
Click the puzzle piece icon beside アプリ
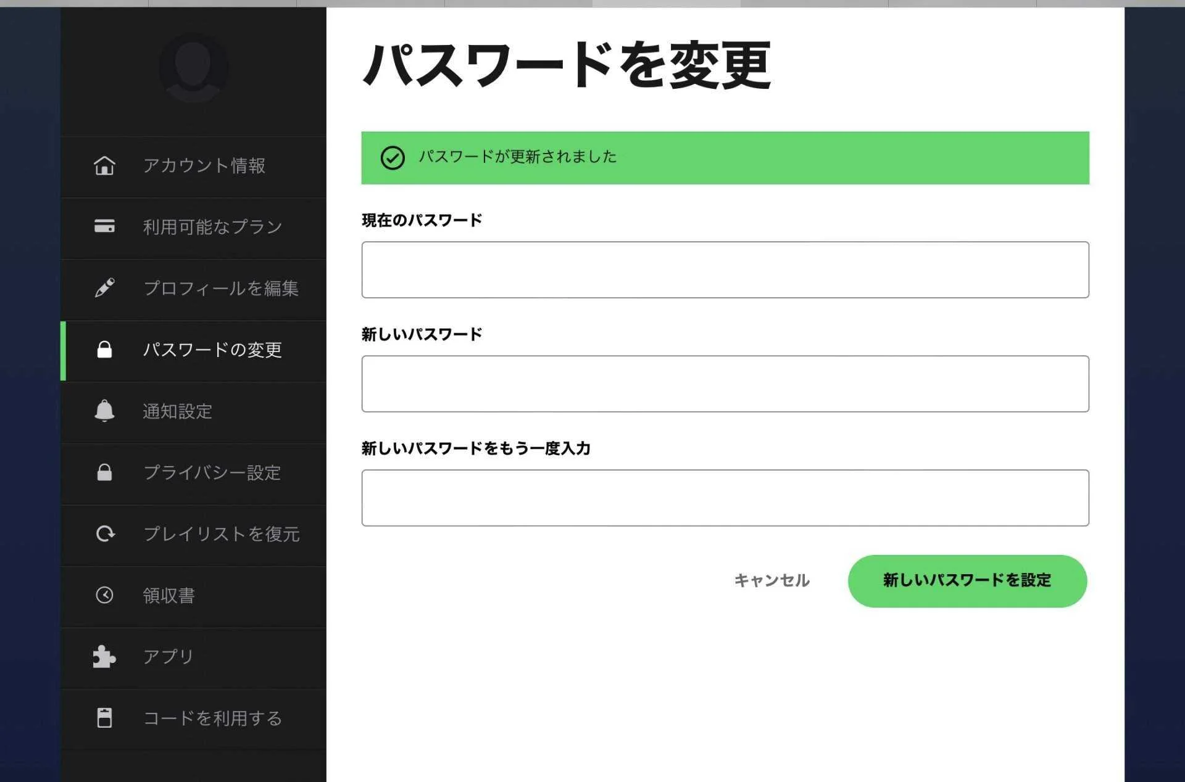[x=104, y=657]
